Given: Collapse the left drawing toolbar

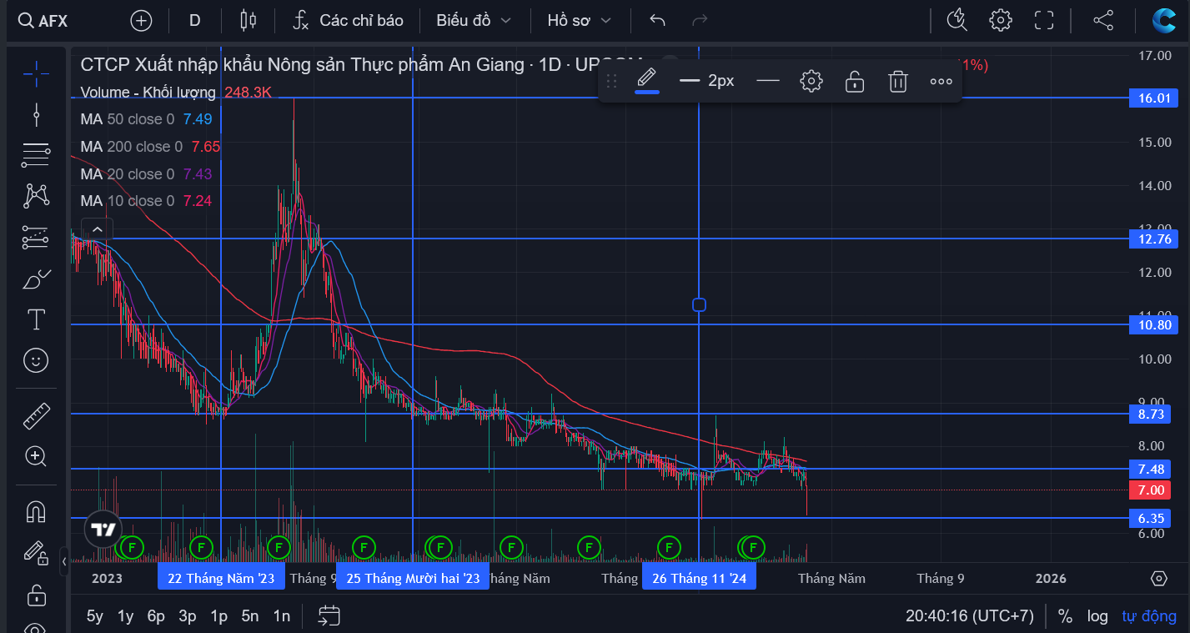Looking at the screenshot, I should 64,561.
